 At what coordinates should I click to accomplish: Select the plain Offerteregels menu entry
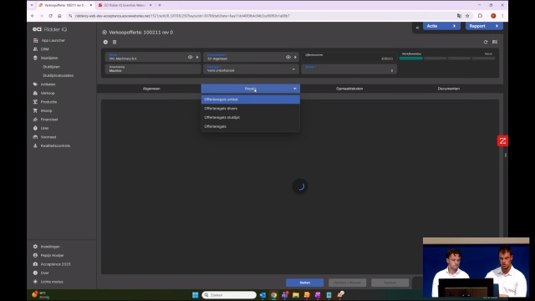[x=251, y=126]
